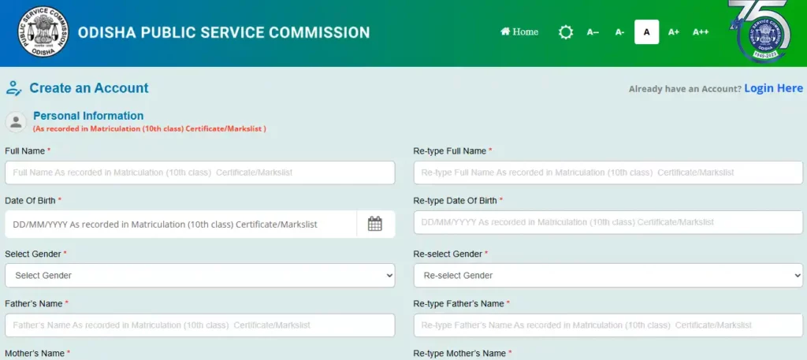Viewport: 807px width, 360px height.
Task: Click the Date Of Birth text field
Action: coord(180,225)
